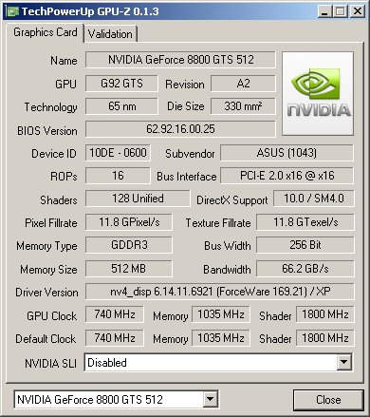
Task: Click the Subvendor ASUS (1043) field
Action: (x=287, y=153)
